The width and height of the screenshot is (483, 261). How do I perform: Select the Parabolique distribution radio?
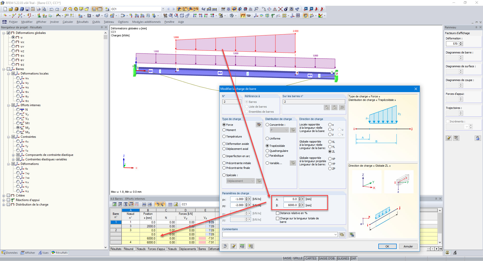pos(267,156)
